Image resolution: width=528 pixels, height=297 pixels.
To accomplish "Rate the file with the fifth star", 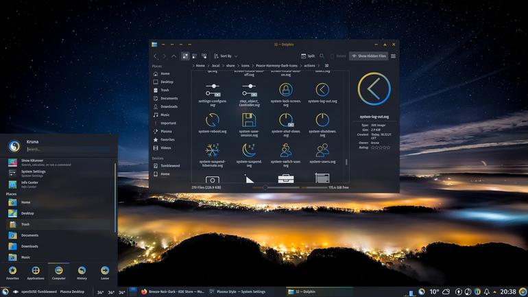I will [x=387, y=147].
